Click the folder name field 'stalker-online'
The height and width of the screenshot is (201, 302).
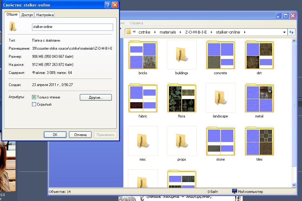(x=72, y=27)
